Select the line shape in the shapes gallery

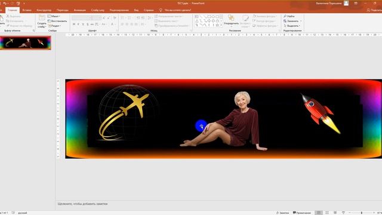pyautogui.click(x=201, y=17)
